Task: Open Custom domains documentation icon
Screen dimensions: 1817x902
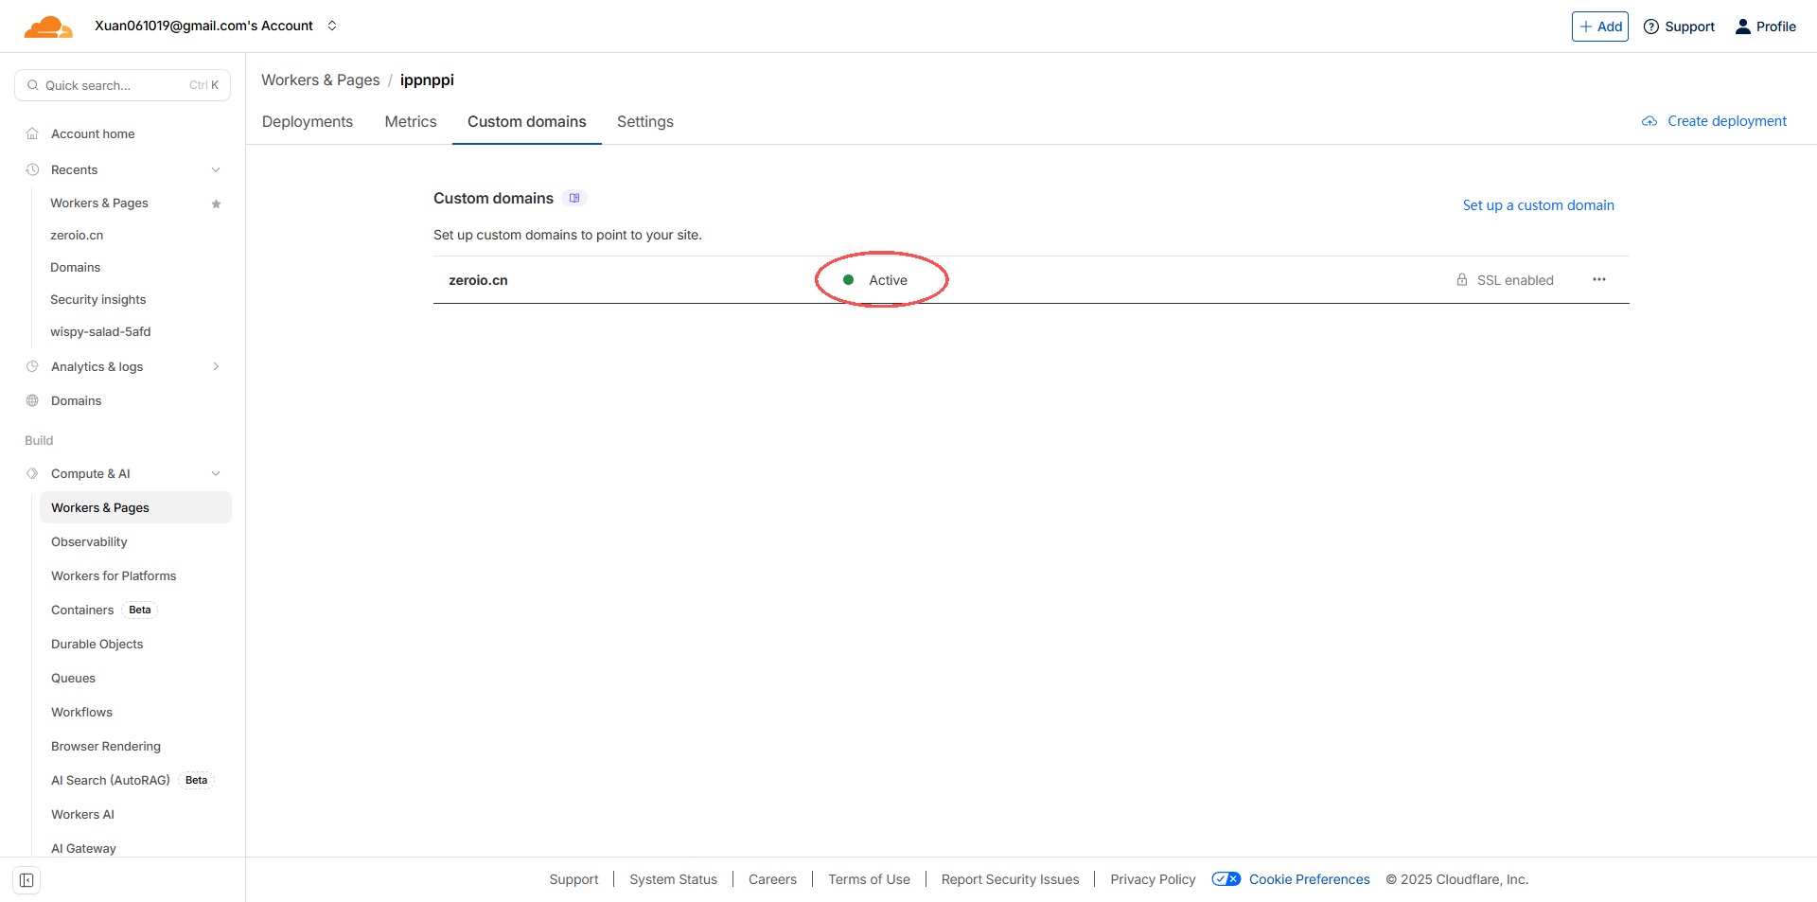Action: click(x=574, y=198)
